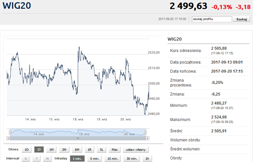Set the intraday interval to 15 min.

114,158
